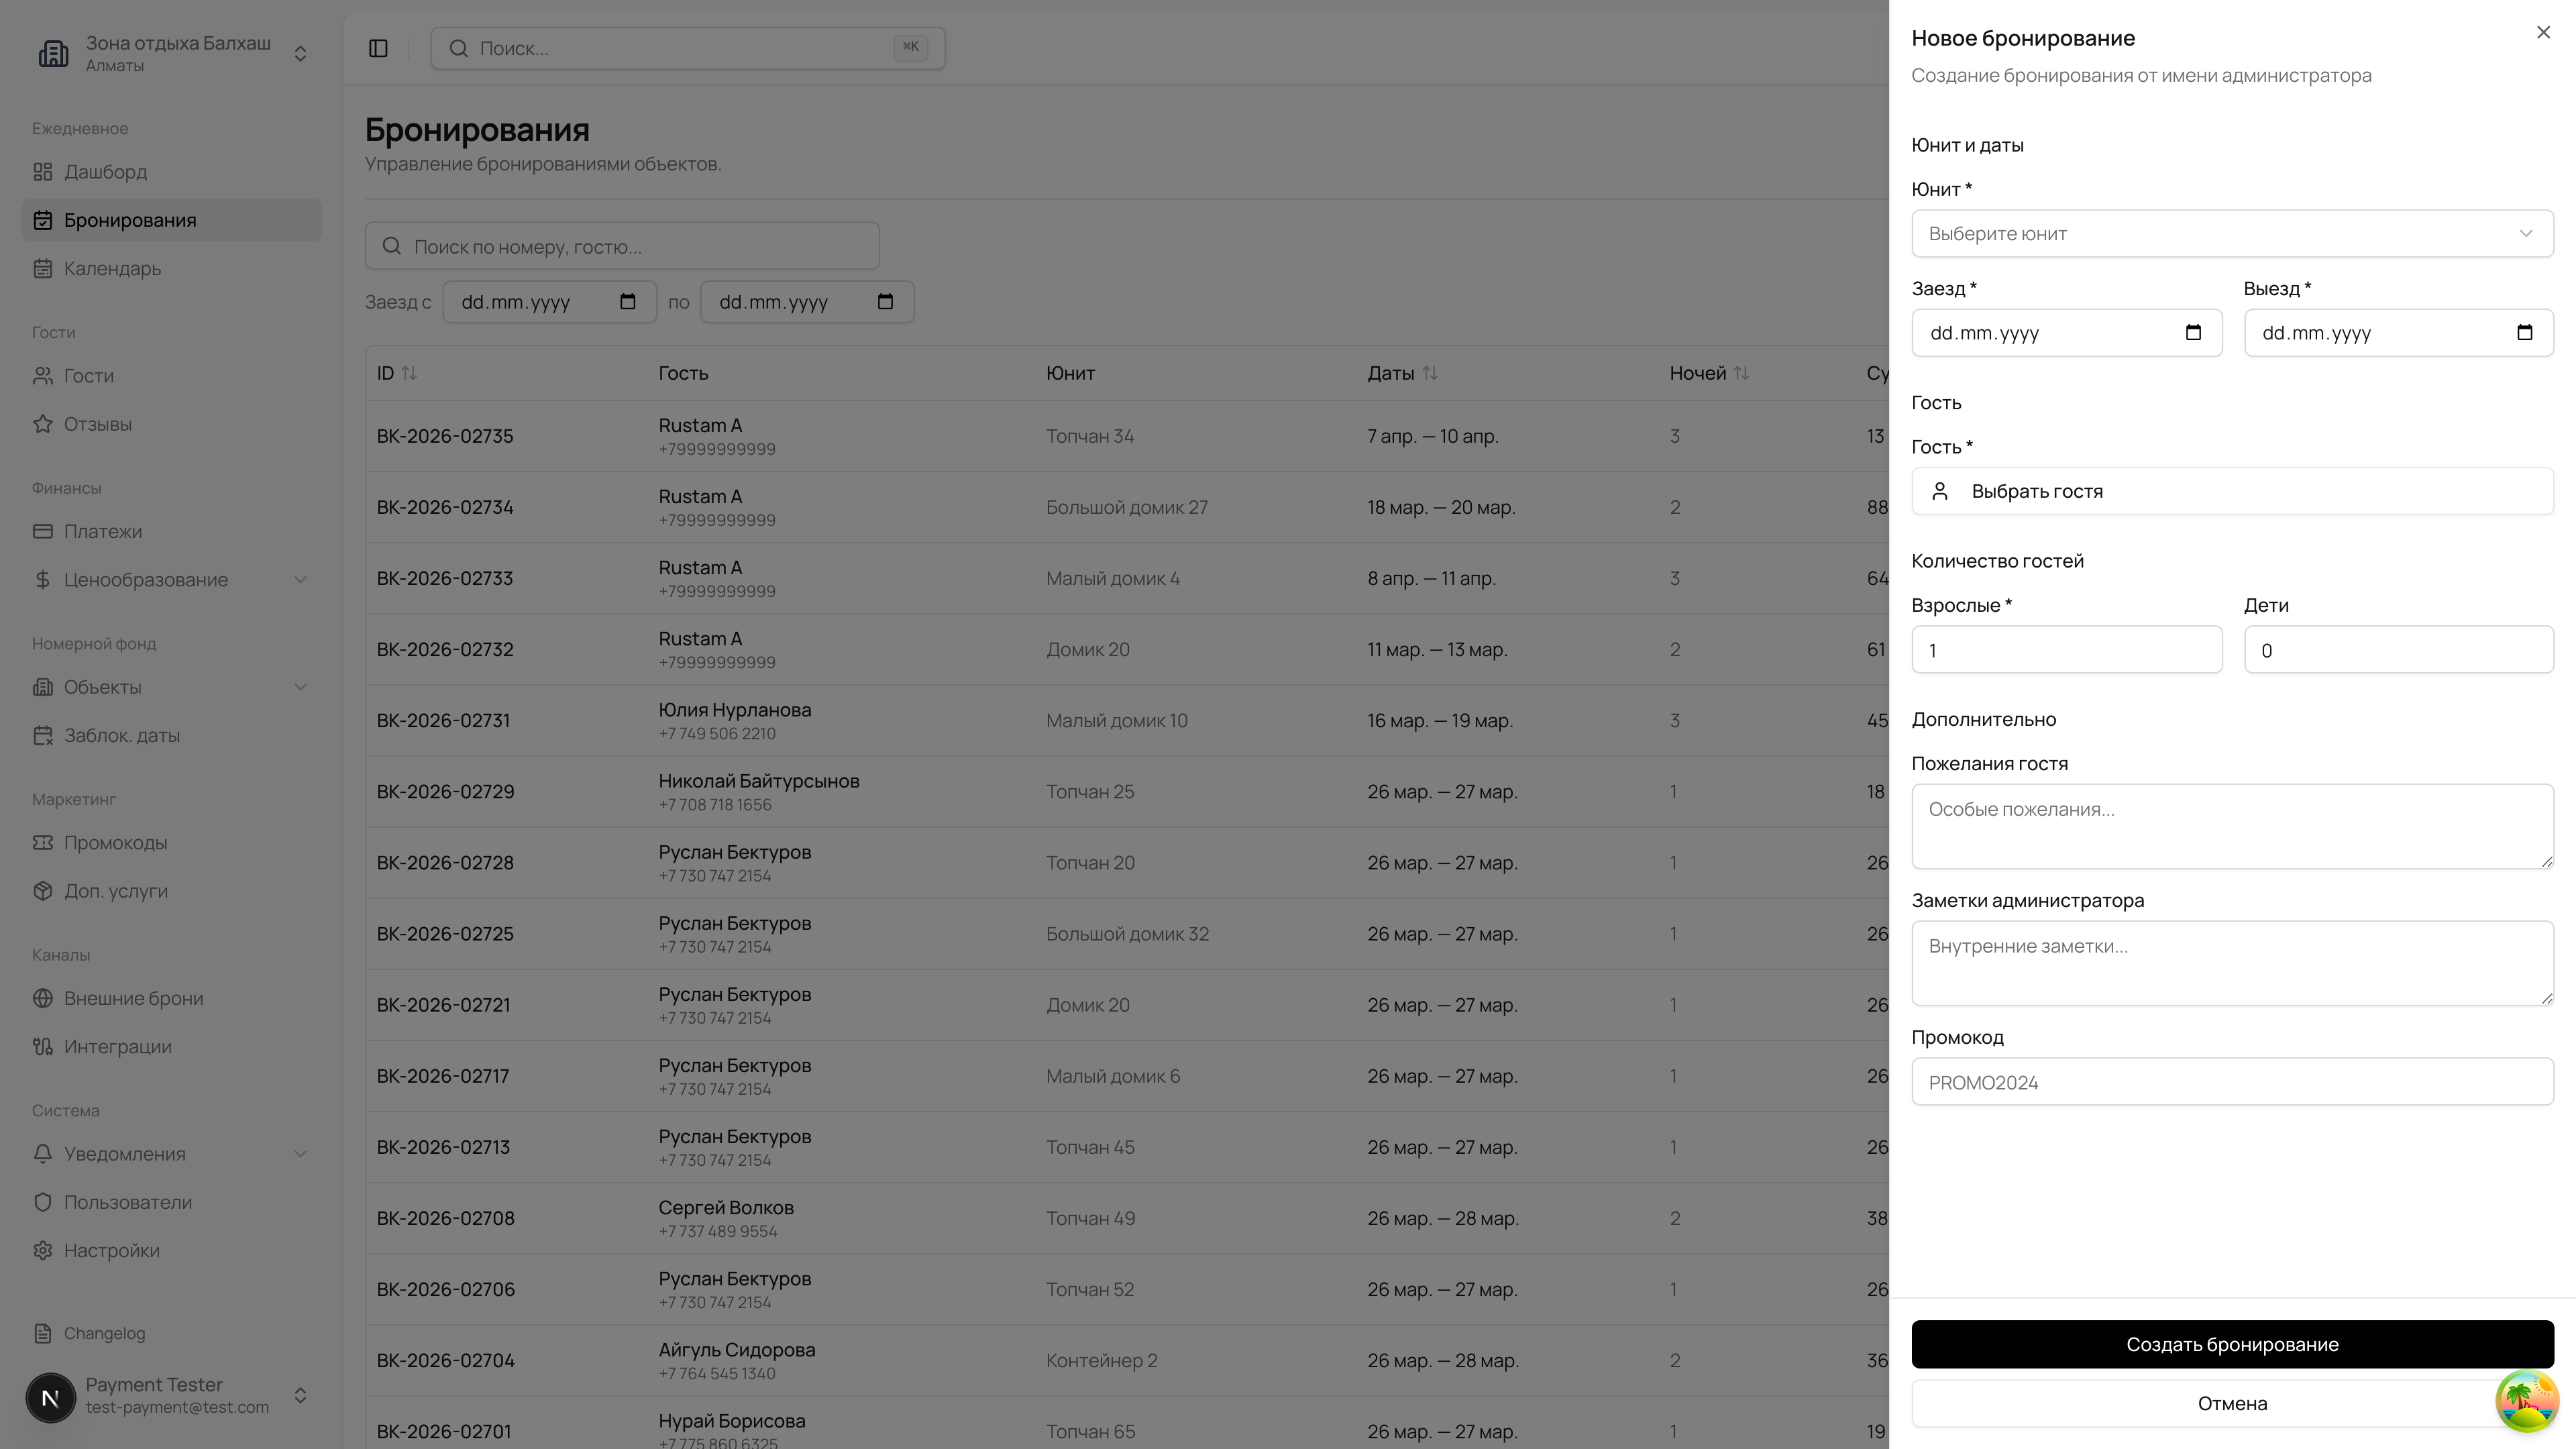Open calendar picker in Выезд date field
2576x1449 pixels.
click(2524, 333)
